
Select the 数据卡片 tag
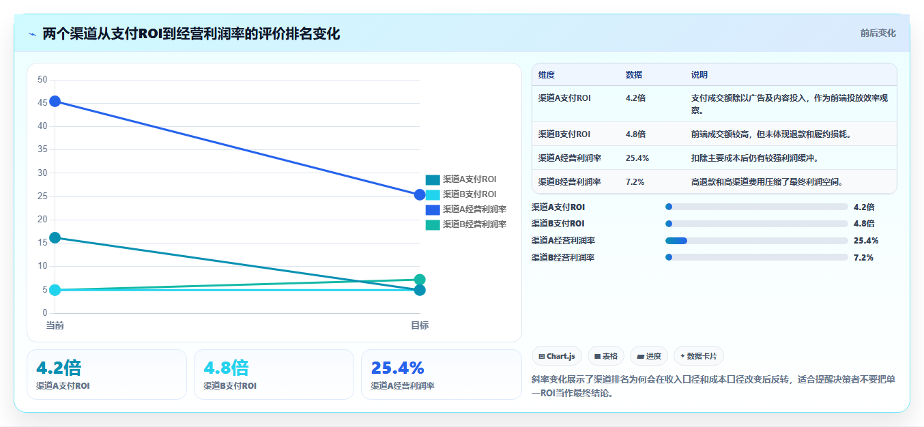(699, 356)
